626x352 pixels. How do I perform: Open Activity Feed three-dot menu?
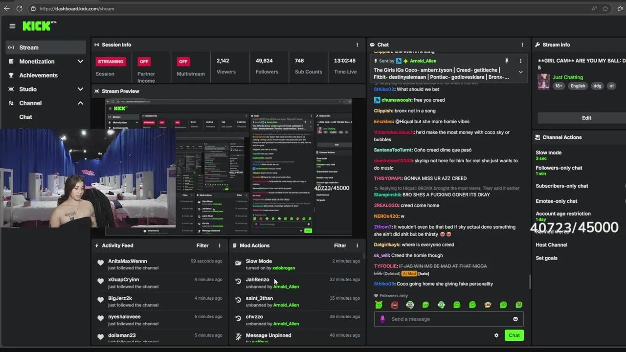pyautogui.click(x=219, y=245)
